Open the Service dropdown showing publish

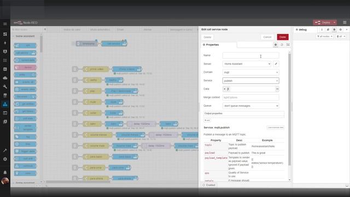pos(250,80)
